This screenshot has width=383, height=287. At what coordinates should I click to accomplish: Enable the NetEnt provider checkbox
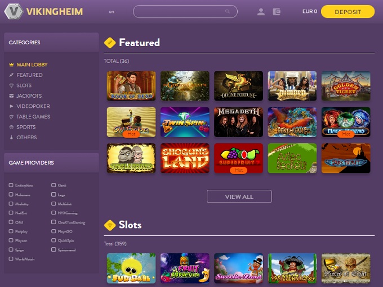click(11, 213)
